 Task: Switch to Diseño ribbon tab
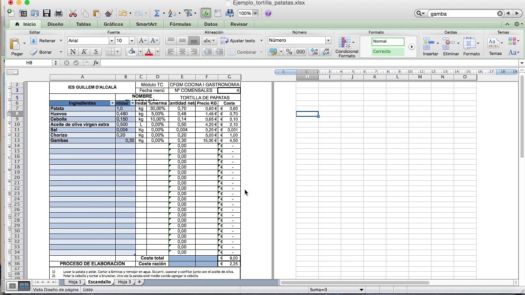[55, 24]
